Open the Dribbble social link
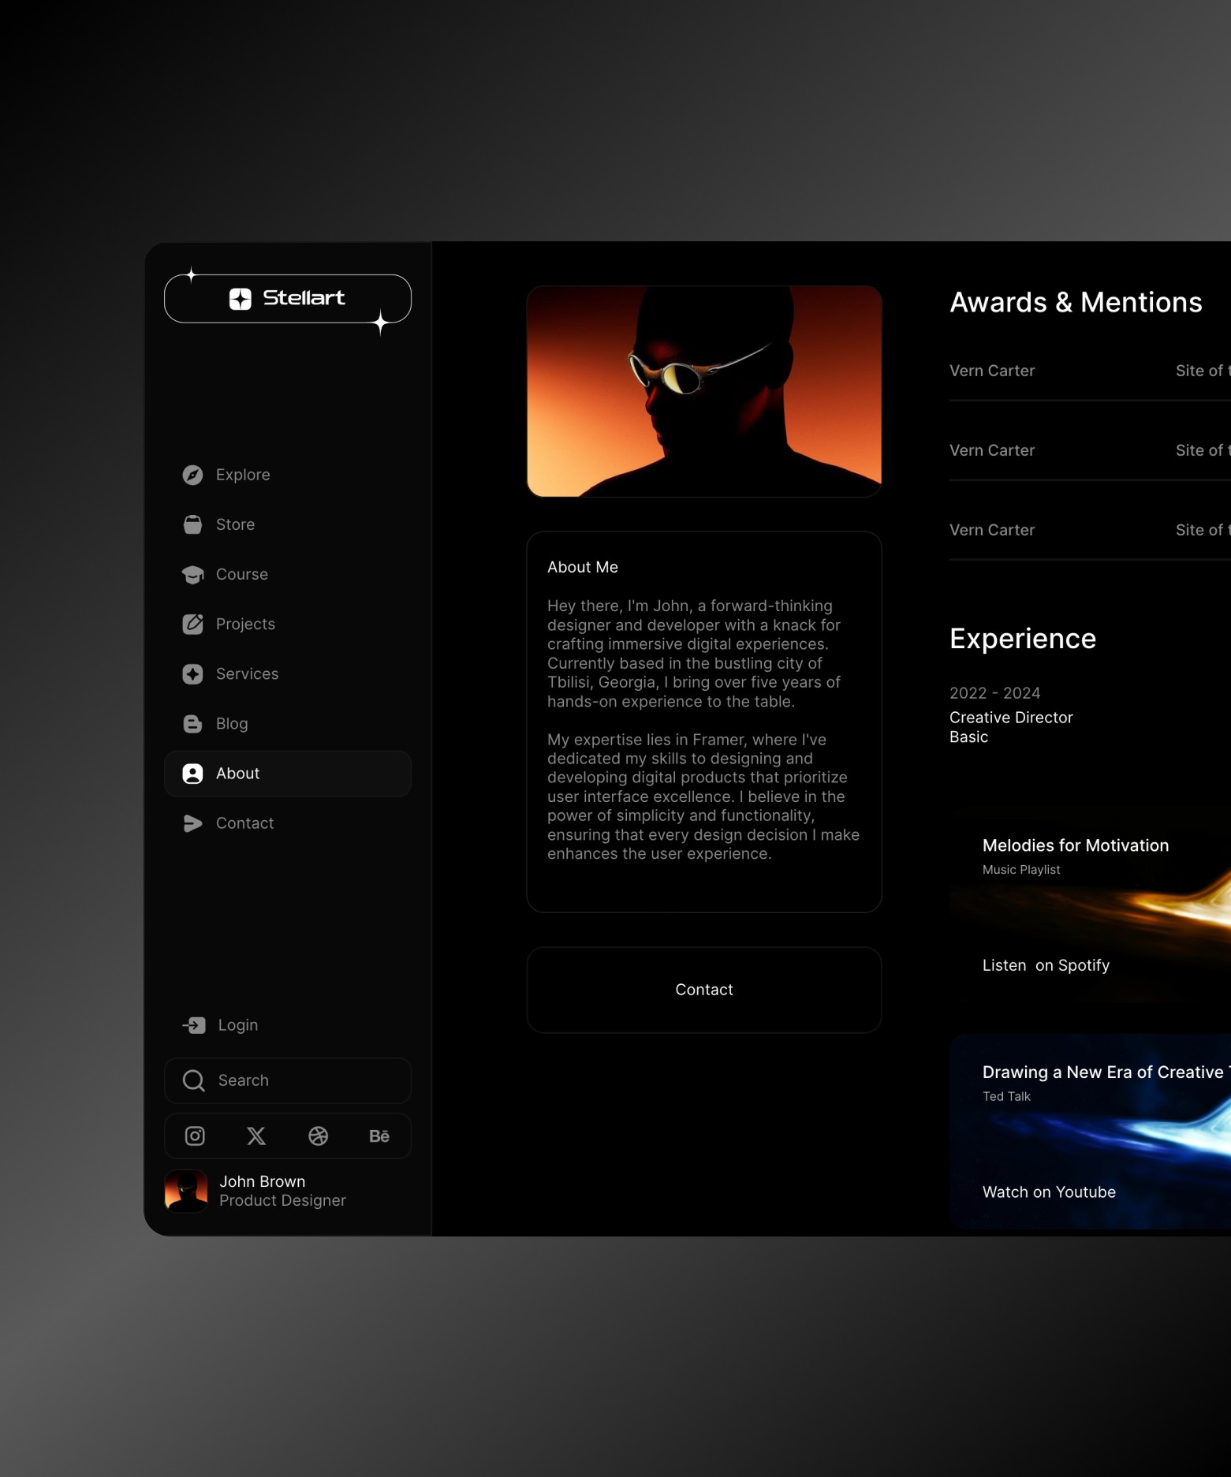The width and height of the screenshot is (1231, 1477). 318,1136
